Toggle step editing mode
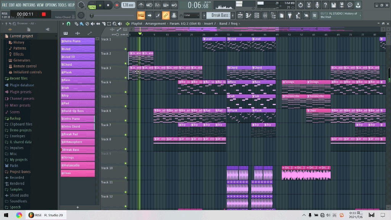Viewport: 391px width, 220px height. [158, 15]
